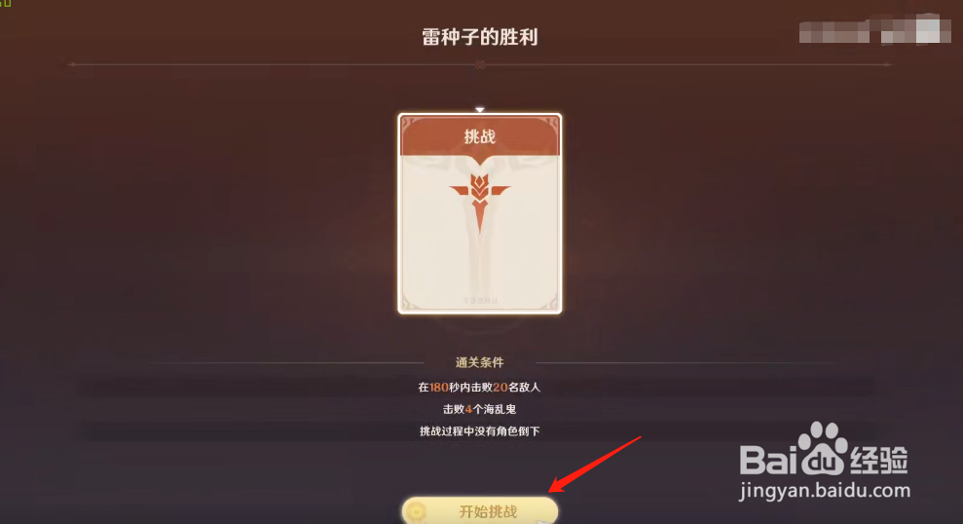
Task: Select condition 击败4个海乱鬼
Action: 480,409
